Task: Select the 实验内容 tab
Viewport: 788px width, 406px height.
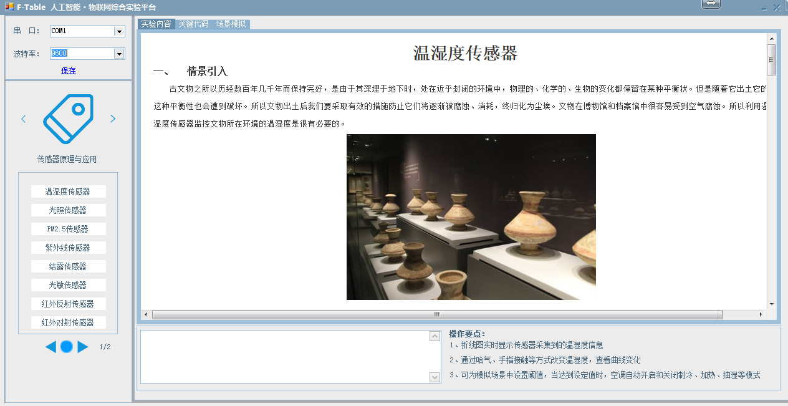Action: point(156,24)
